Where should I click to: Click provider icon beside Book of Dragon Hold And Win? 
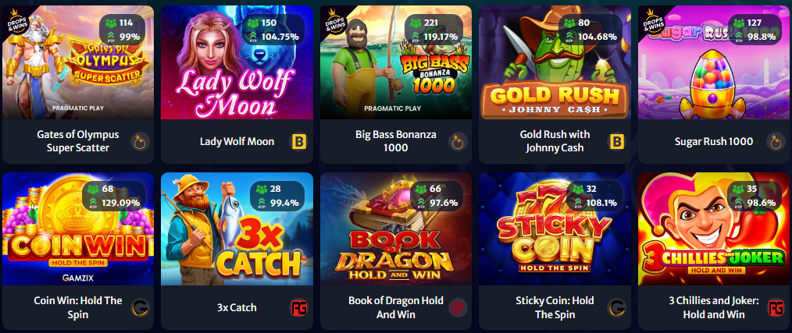458,307
